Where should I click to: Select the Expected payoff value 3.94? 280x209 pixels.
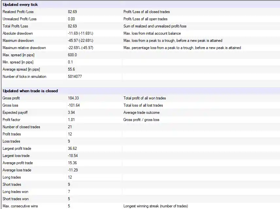tap(72, 113)
